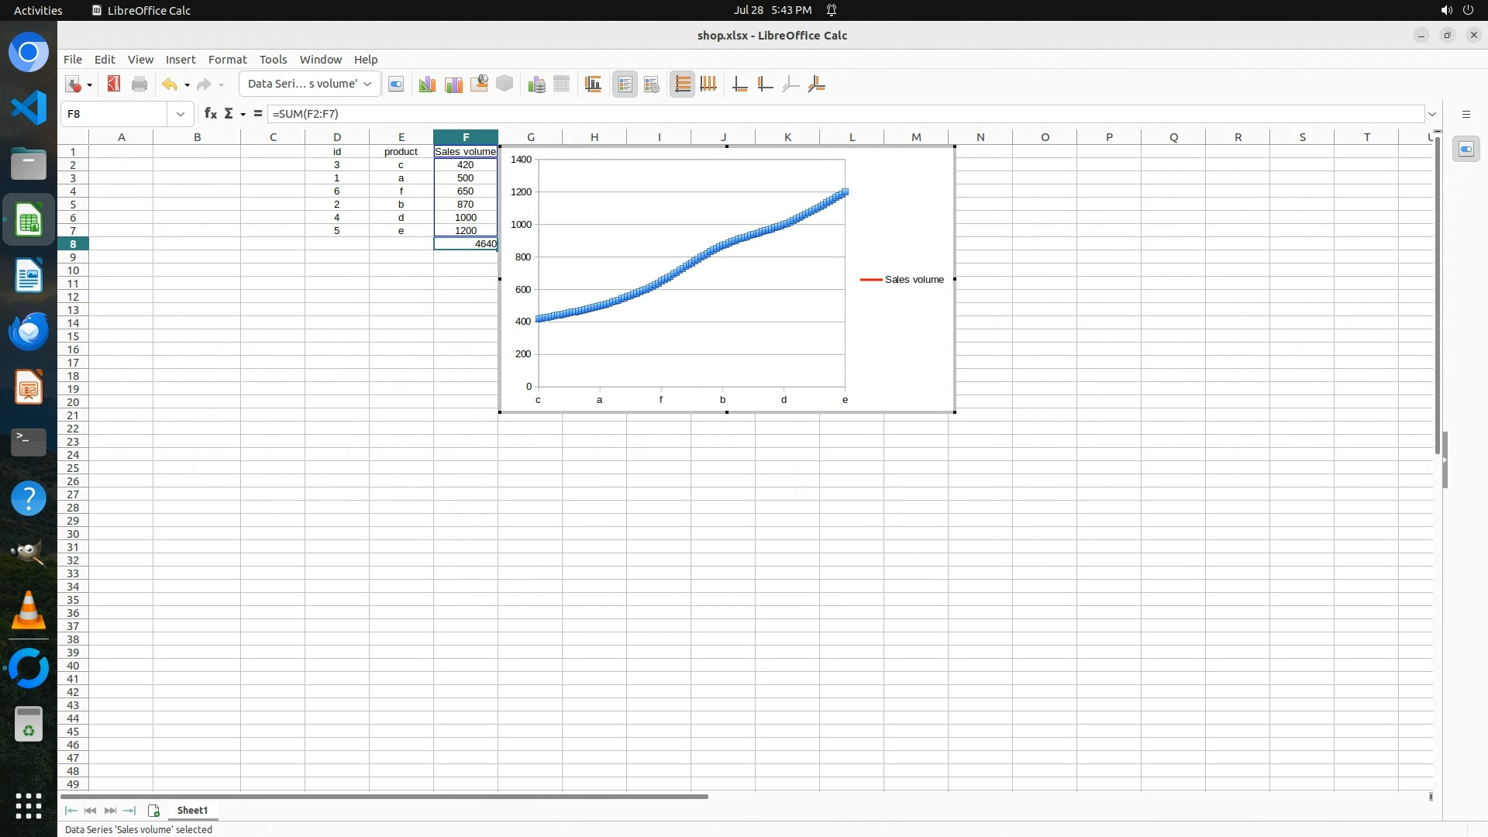Image resolution: width=1488 pixels, height=837 pixels.
Task: Open the Function Wizard fx icon
Action: point(210,114)
